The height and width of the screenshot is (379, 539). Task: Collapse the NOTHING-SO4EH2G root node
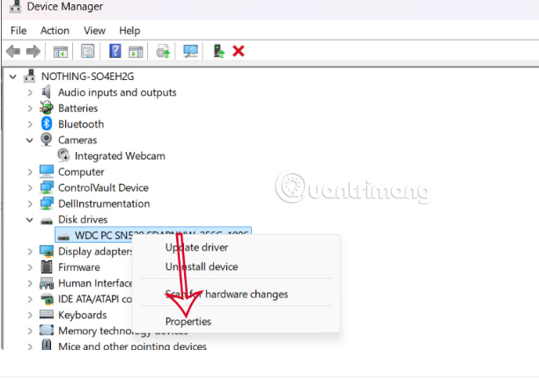pyautogui.click(x=12, y=77)
